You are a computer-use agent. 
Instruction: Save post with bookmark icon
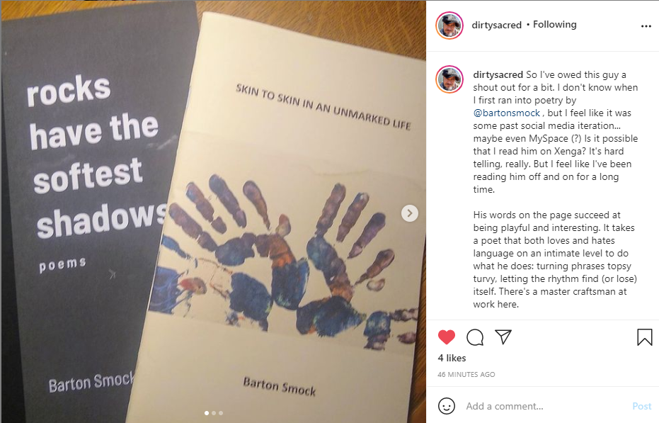click(644, 337)
